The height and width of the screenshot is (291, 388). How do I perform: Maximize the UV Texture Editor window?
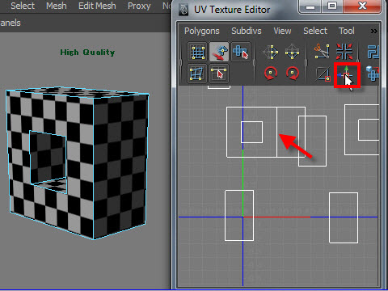click(332, 6)
